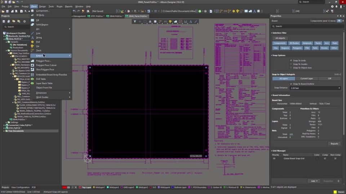Screen dimensions: 346x194
Task: Open the Add grid dropdown button
Action: [x=314, y=181]
